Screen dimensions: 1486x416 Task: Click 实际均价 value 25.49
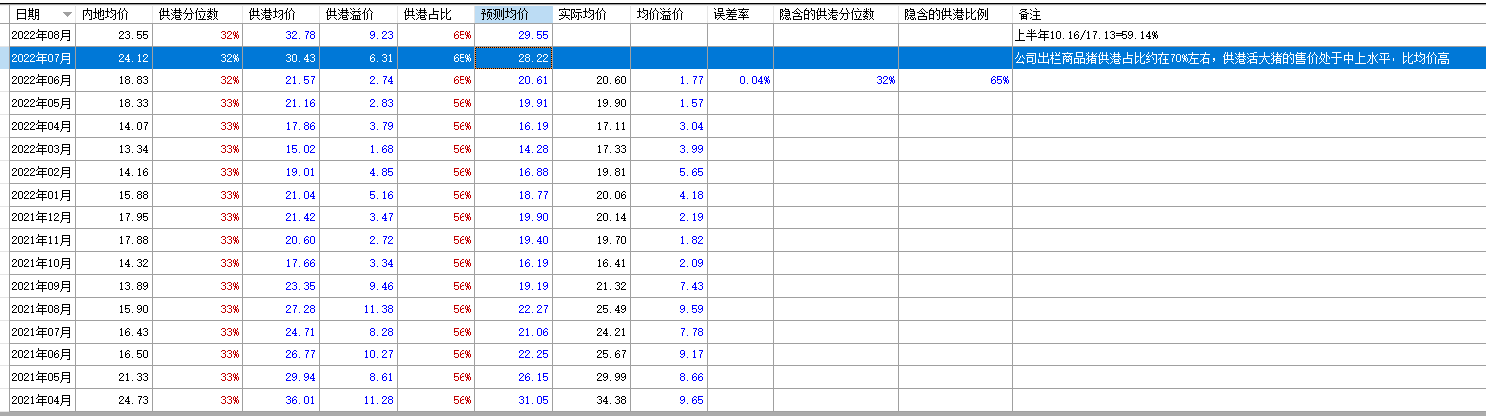point(591,309)
